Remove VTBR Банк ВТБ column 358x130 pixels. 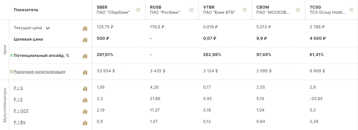click(x=245, y=10)
